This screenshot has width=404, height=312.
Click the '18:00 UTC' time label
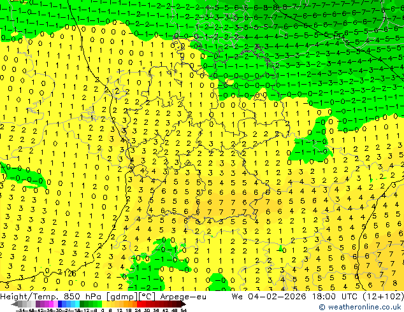[x=336, y=297]
